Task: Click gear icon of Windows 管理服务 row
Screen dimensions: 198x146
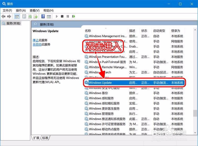Action: coord(86,114)
